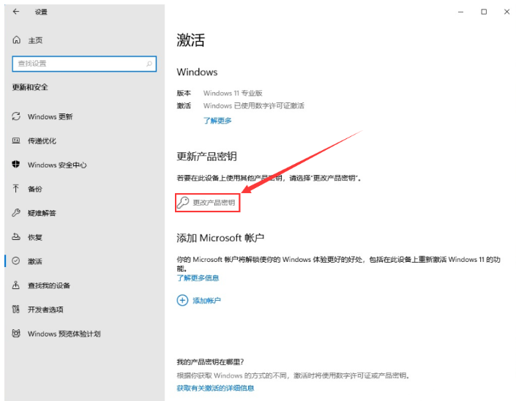Click the search magnifier icon
This screenshot has height=401, width=516.
(150, 64)
